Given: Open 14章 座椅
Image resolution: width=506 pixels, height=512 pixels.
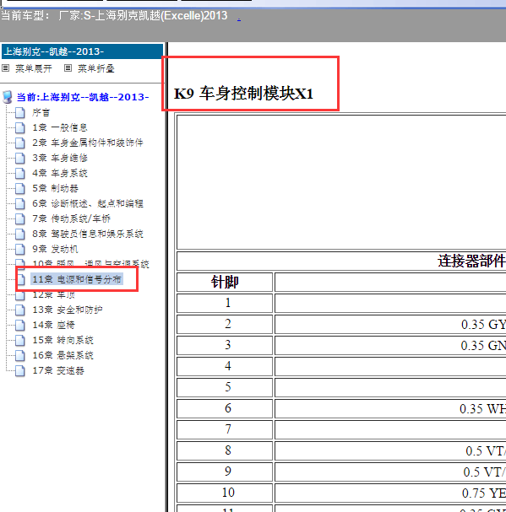Looking at the screenshot, I should pyautogui.click(x=54, y=325).
